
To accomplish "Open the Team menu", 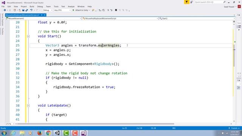I will pyautogui.click(x=48, y=6).
